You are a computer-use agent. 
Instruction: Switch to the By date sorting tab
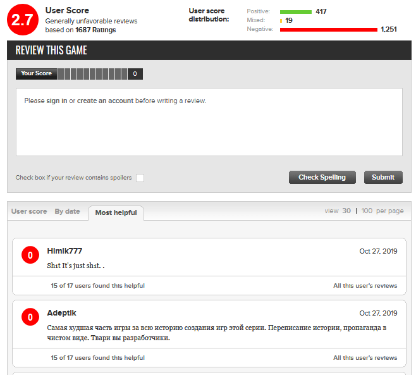pos(68,211)
